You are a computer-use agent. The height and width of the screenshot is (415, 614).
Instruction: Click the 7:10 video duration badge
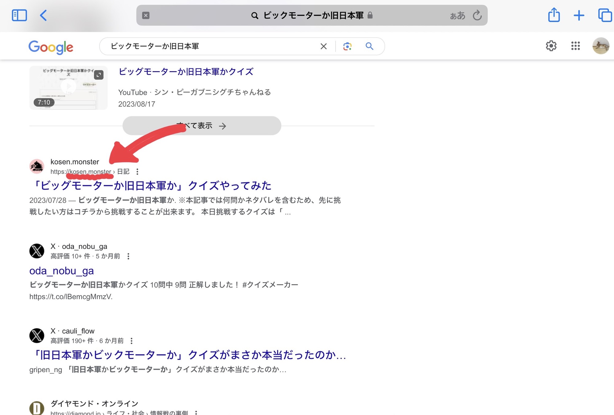44,102
